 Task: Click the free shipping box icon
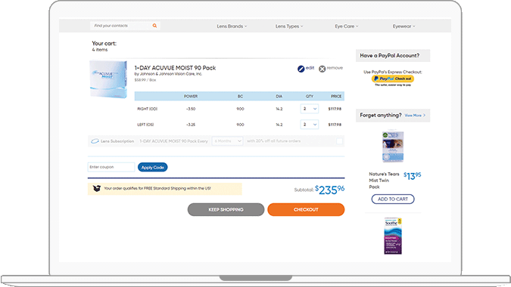pos(97,189)
